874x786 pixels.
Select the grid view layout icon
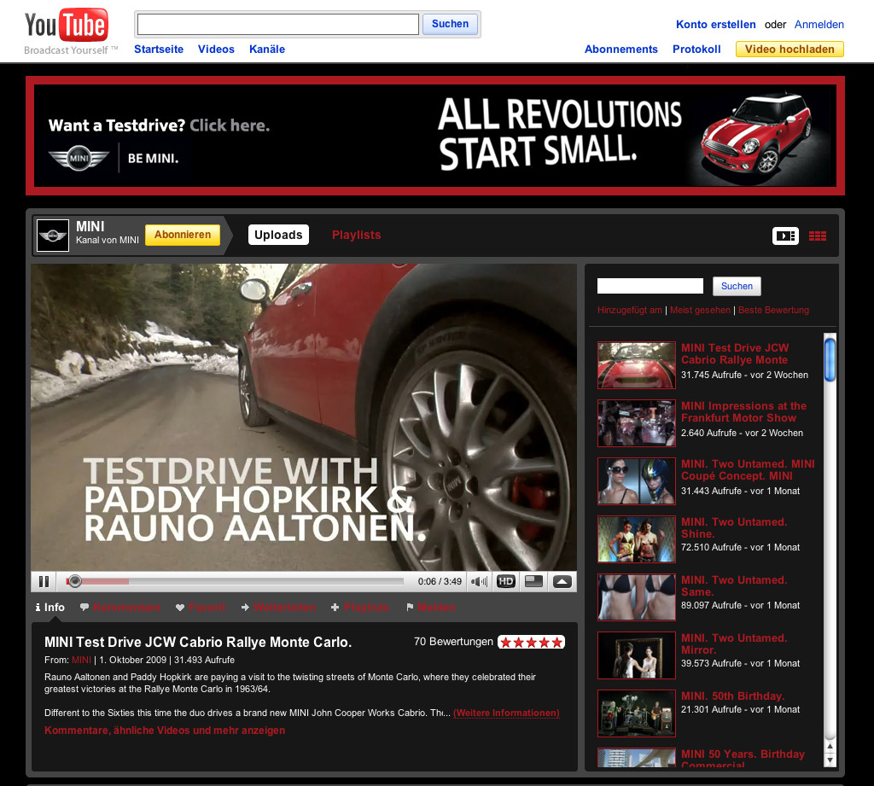coord(817,236)
